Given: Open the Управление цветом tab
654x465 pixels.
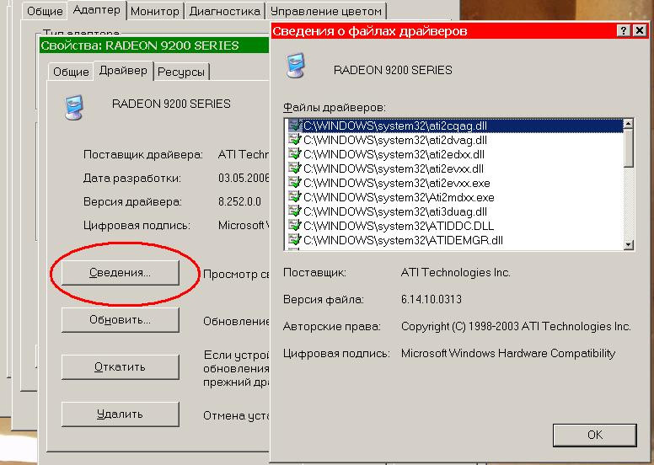Looking at the screenshot, I should [x=326, y=11].
